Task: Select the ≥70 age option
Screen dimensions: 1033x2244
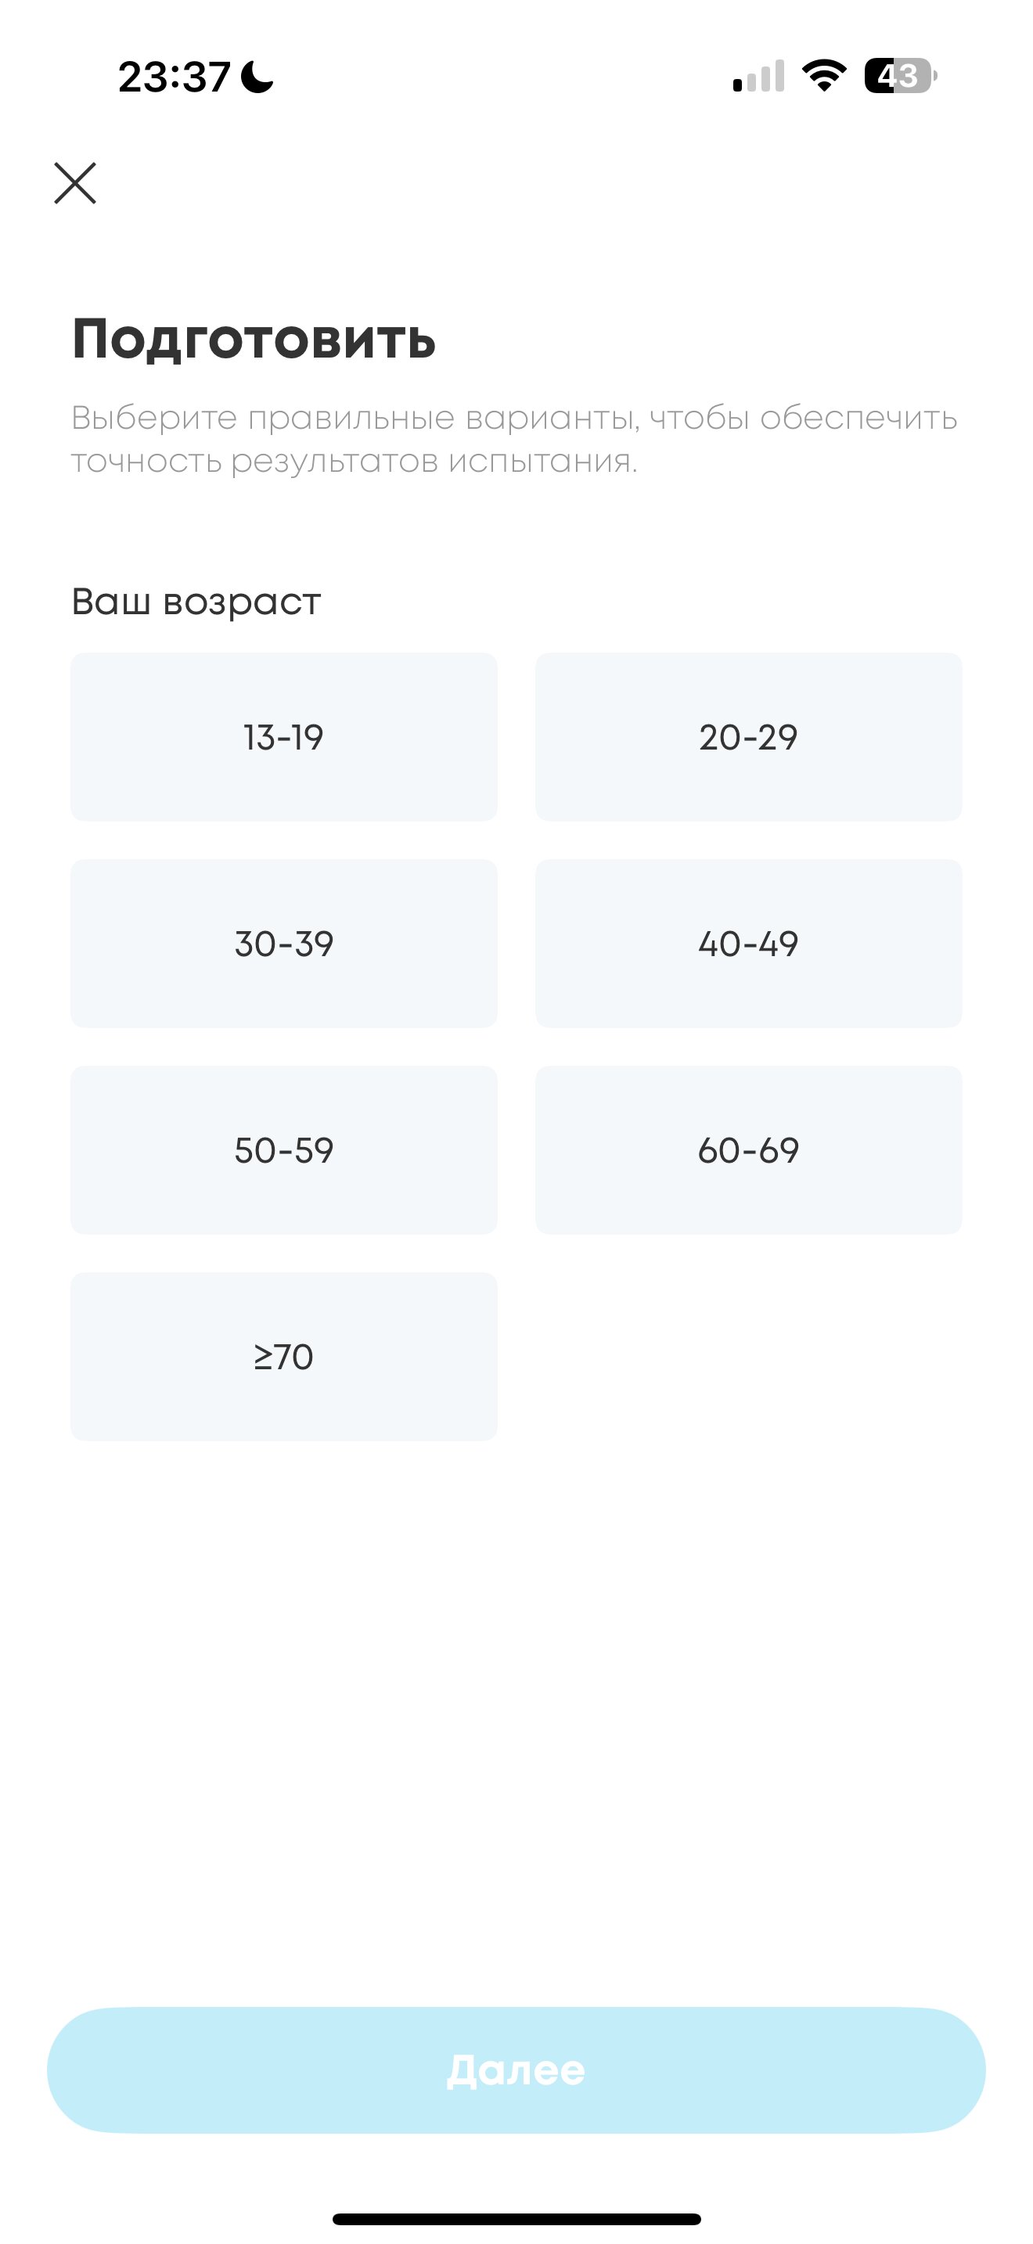Action: pyautogui.click(x=284, y=1356)
